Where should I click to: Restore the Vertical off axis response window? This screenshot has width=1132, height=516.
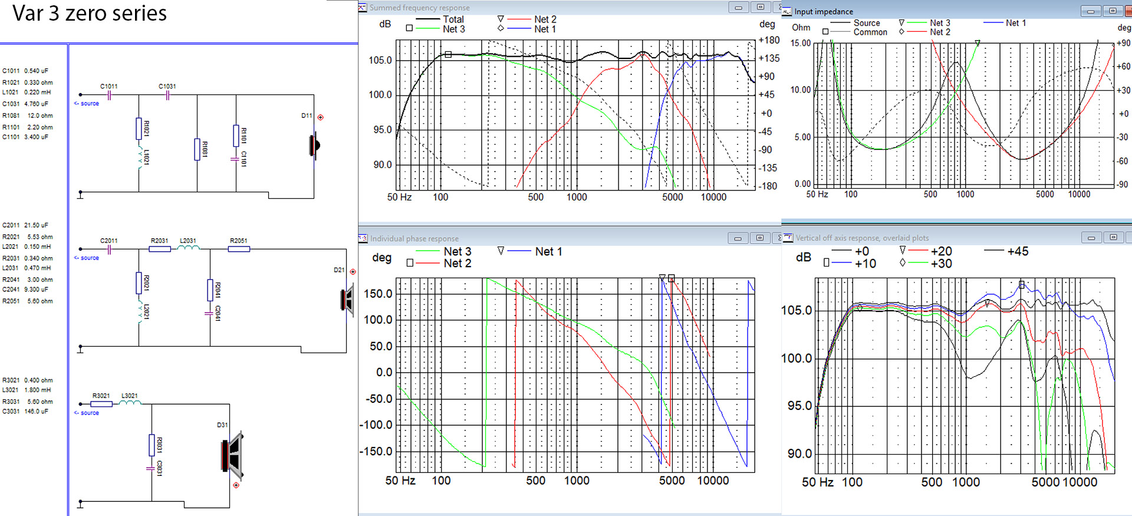point(1113,238)
